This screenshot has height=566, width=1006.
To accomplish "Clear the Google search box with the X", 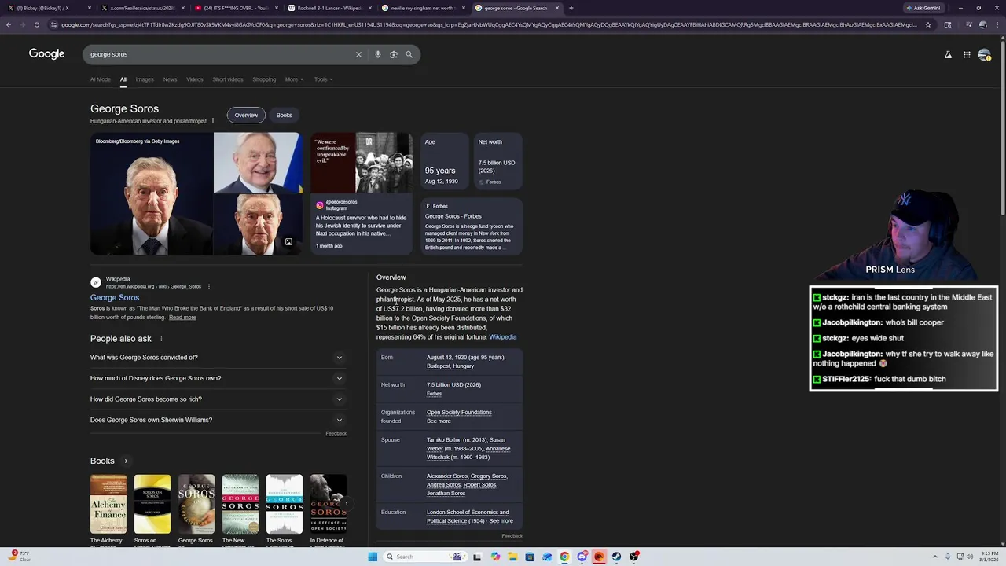I will coord(358,54).
